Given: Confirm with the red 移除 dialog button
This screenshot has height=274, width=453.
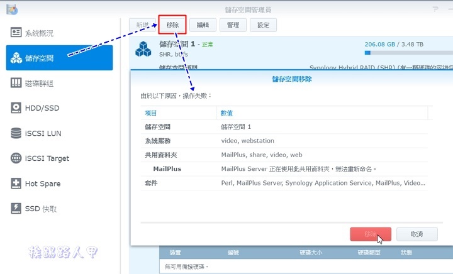Looking at the screenshot, I should pos(371,234).
